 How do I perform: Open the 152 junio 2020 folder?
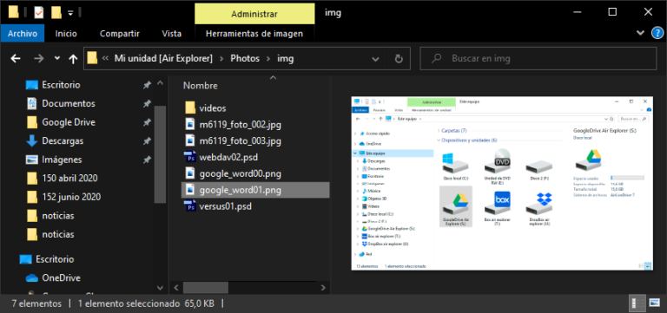71,197
